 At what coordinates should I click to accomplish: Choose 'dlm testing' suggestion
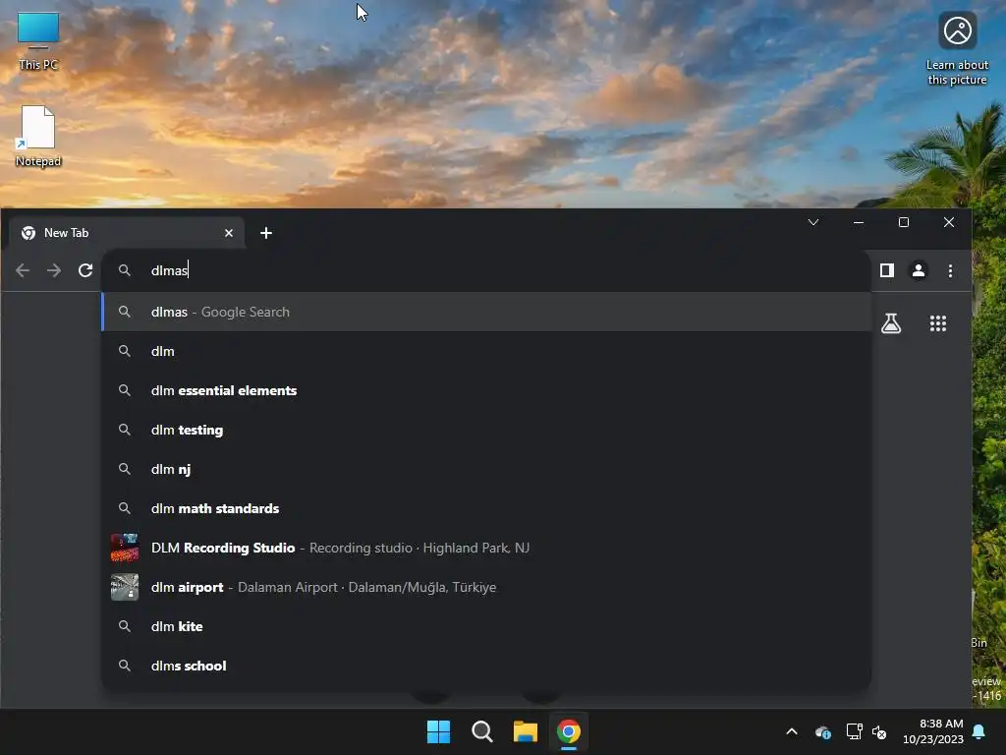(x=485, y=430)
